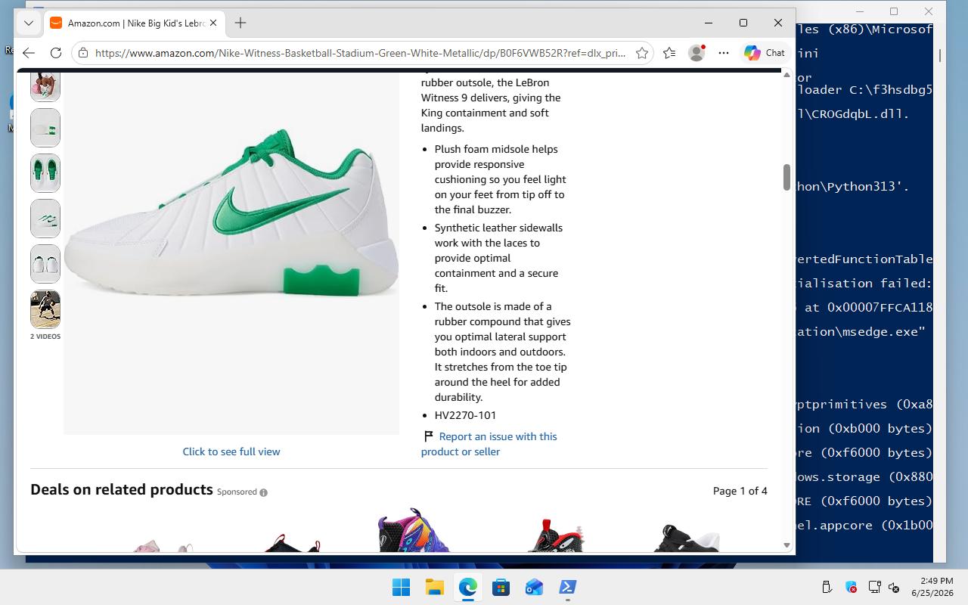Image resolution: width=968 pixels, height=605 pixels.
Task: Minimize the PowerShell window behind
Action: coord(861,11)
